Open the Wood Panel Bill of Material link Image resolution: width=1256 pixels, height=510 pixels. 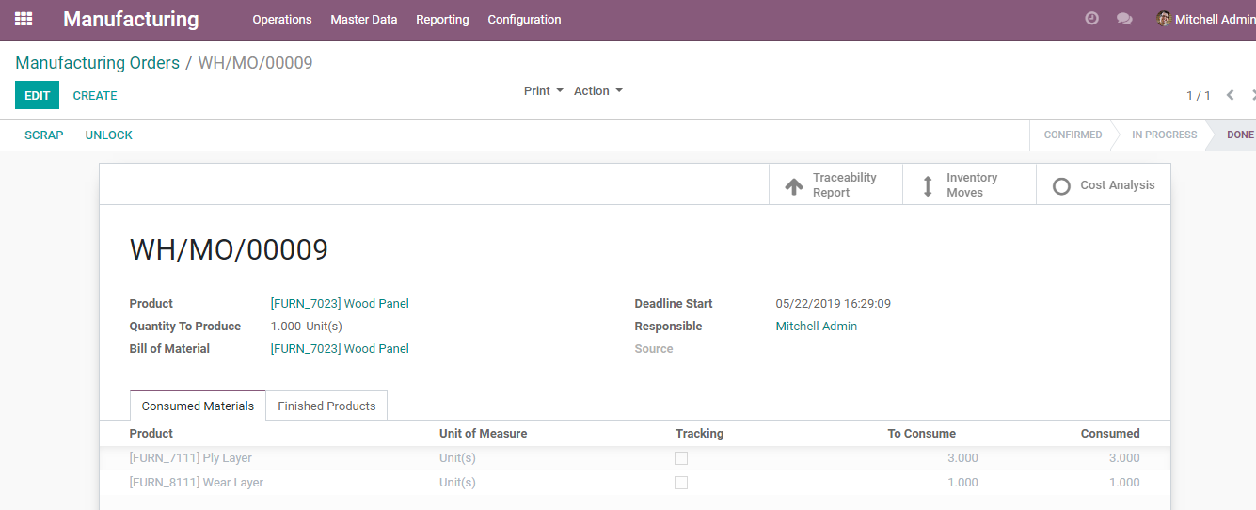[x=340, y=349]
